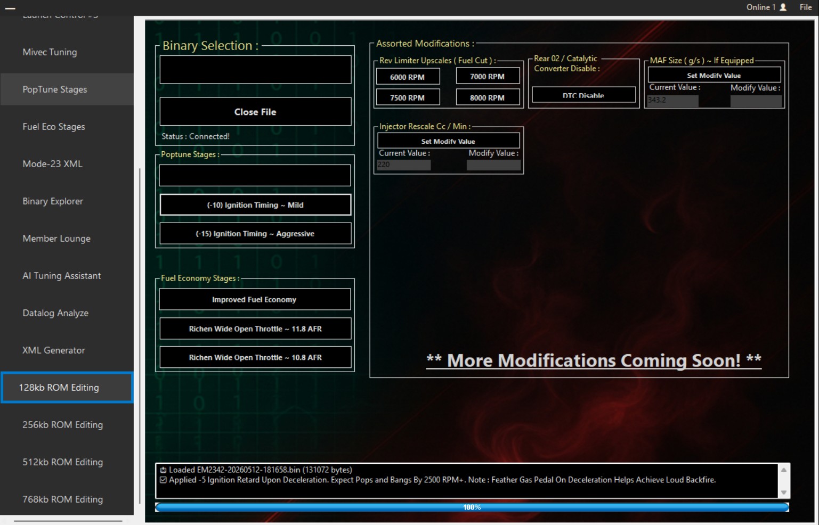Open Fuel Eco Stages page

(67, 127)
